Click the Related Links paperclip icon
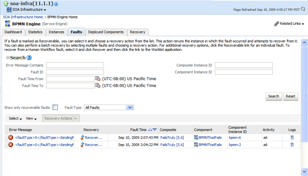308x176 pixels. [x=276, y=24]
